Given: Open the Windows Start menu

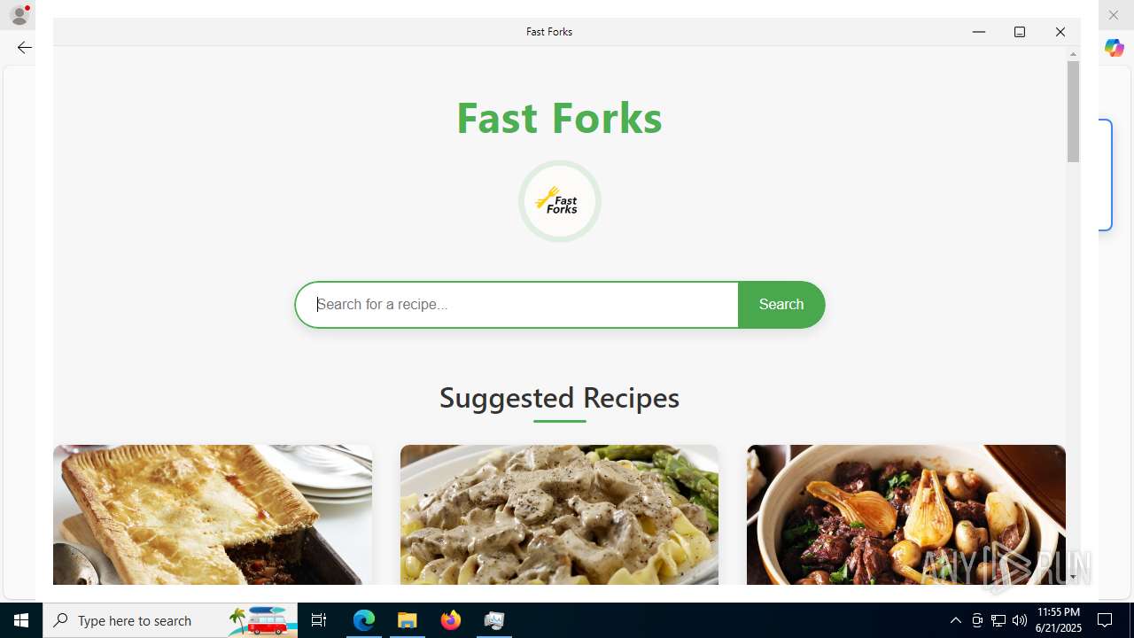Looking at the screenshot, I should tap(21, 620).
